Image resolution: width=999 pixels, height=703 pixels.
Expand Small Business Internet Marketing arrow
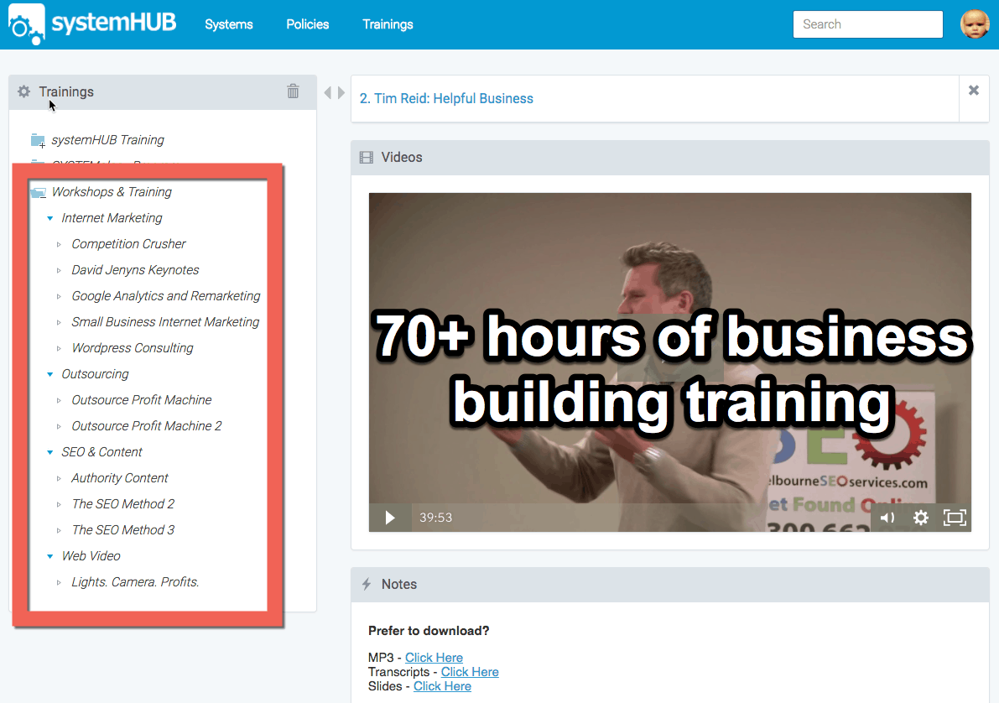point(59,322)
